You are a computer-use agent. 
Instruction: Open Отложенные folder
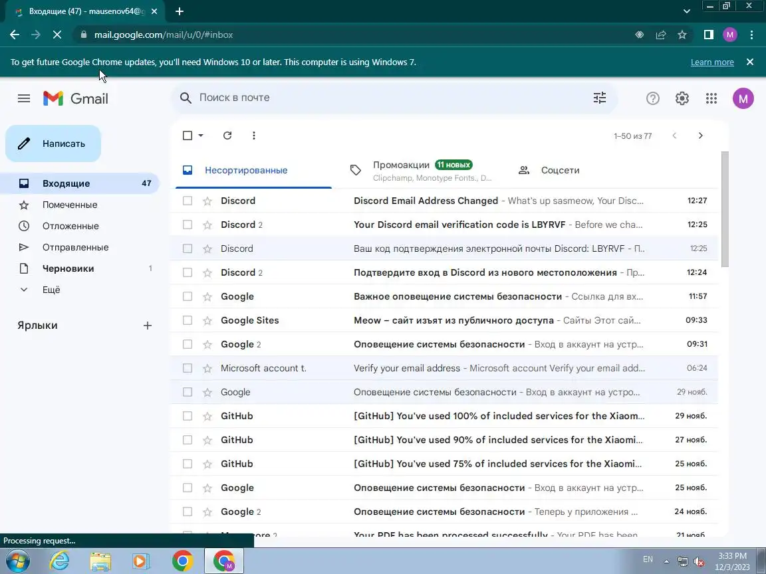80,226
